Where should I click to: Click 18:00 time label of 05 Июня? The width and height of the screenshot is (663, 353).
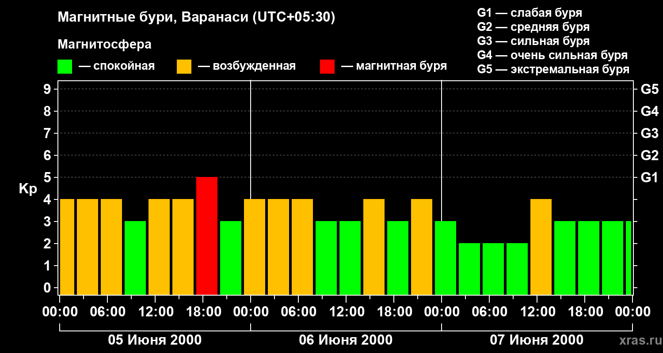(x=203, y=312)
